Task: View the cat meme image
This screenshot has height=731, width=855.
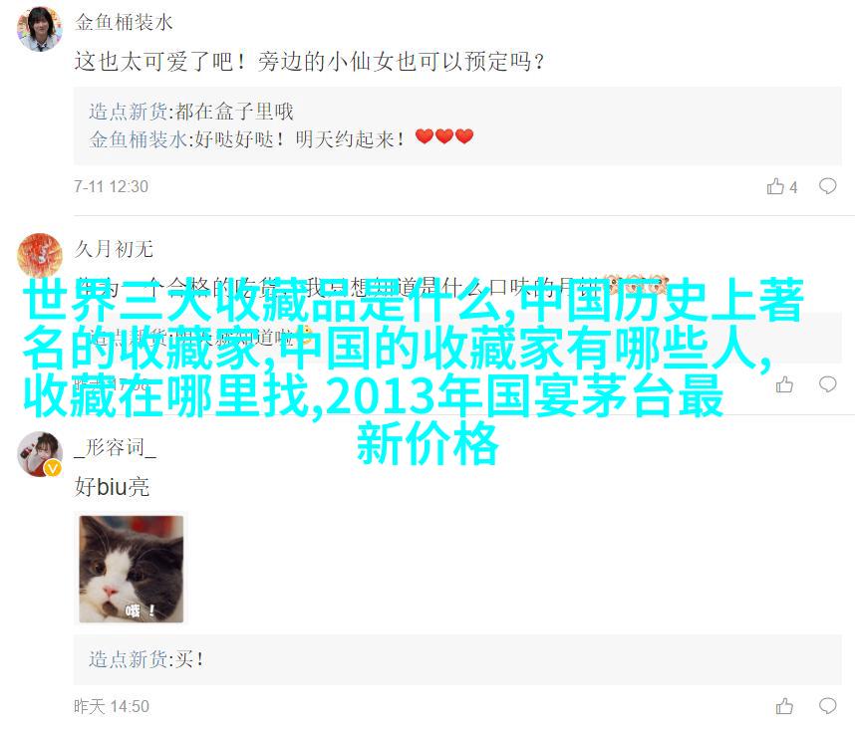Action: coord(132,569)
